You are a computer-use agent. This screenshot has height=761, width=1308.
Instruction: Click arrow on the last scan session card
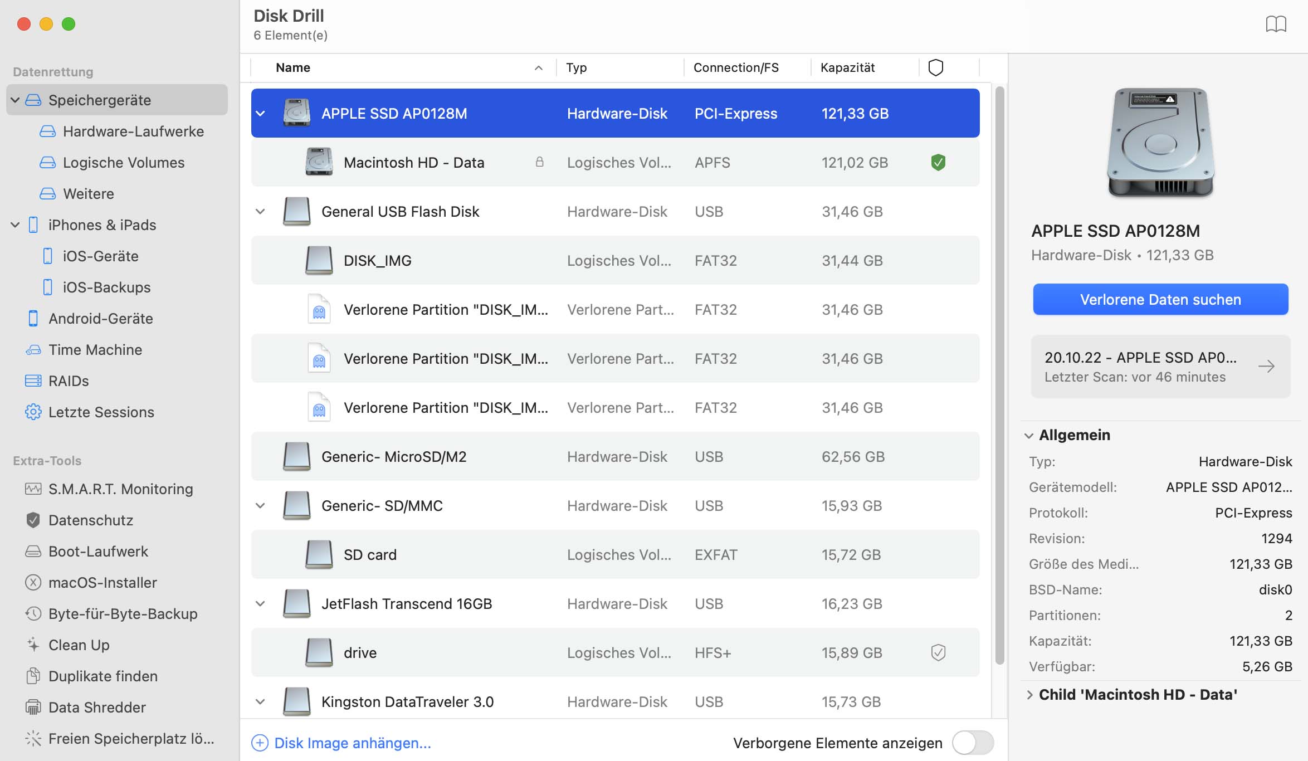pos(1266,366)
